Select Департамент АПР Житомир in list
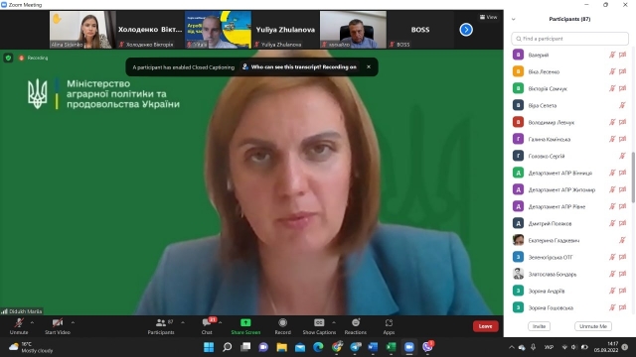This screenshot has width=636, height=357. [569, 189]
